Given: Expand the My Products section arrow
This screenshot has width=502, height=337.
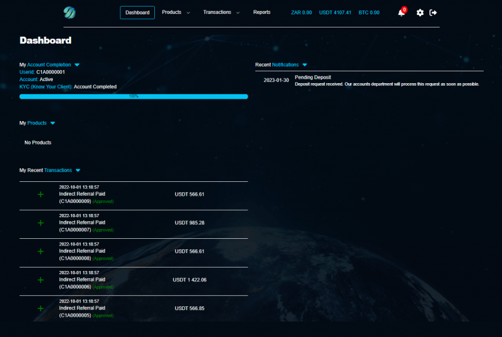Looking at the screenshot, I should 53,123.
